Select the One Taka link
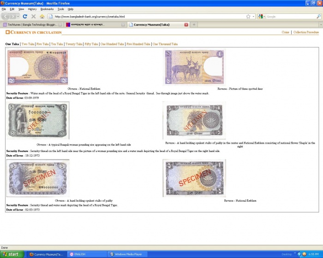 12,44
